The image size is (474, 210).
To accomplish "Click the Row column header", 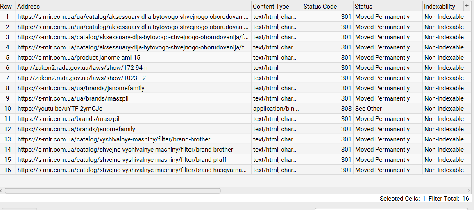I will 7,7.
